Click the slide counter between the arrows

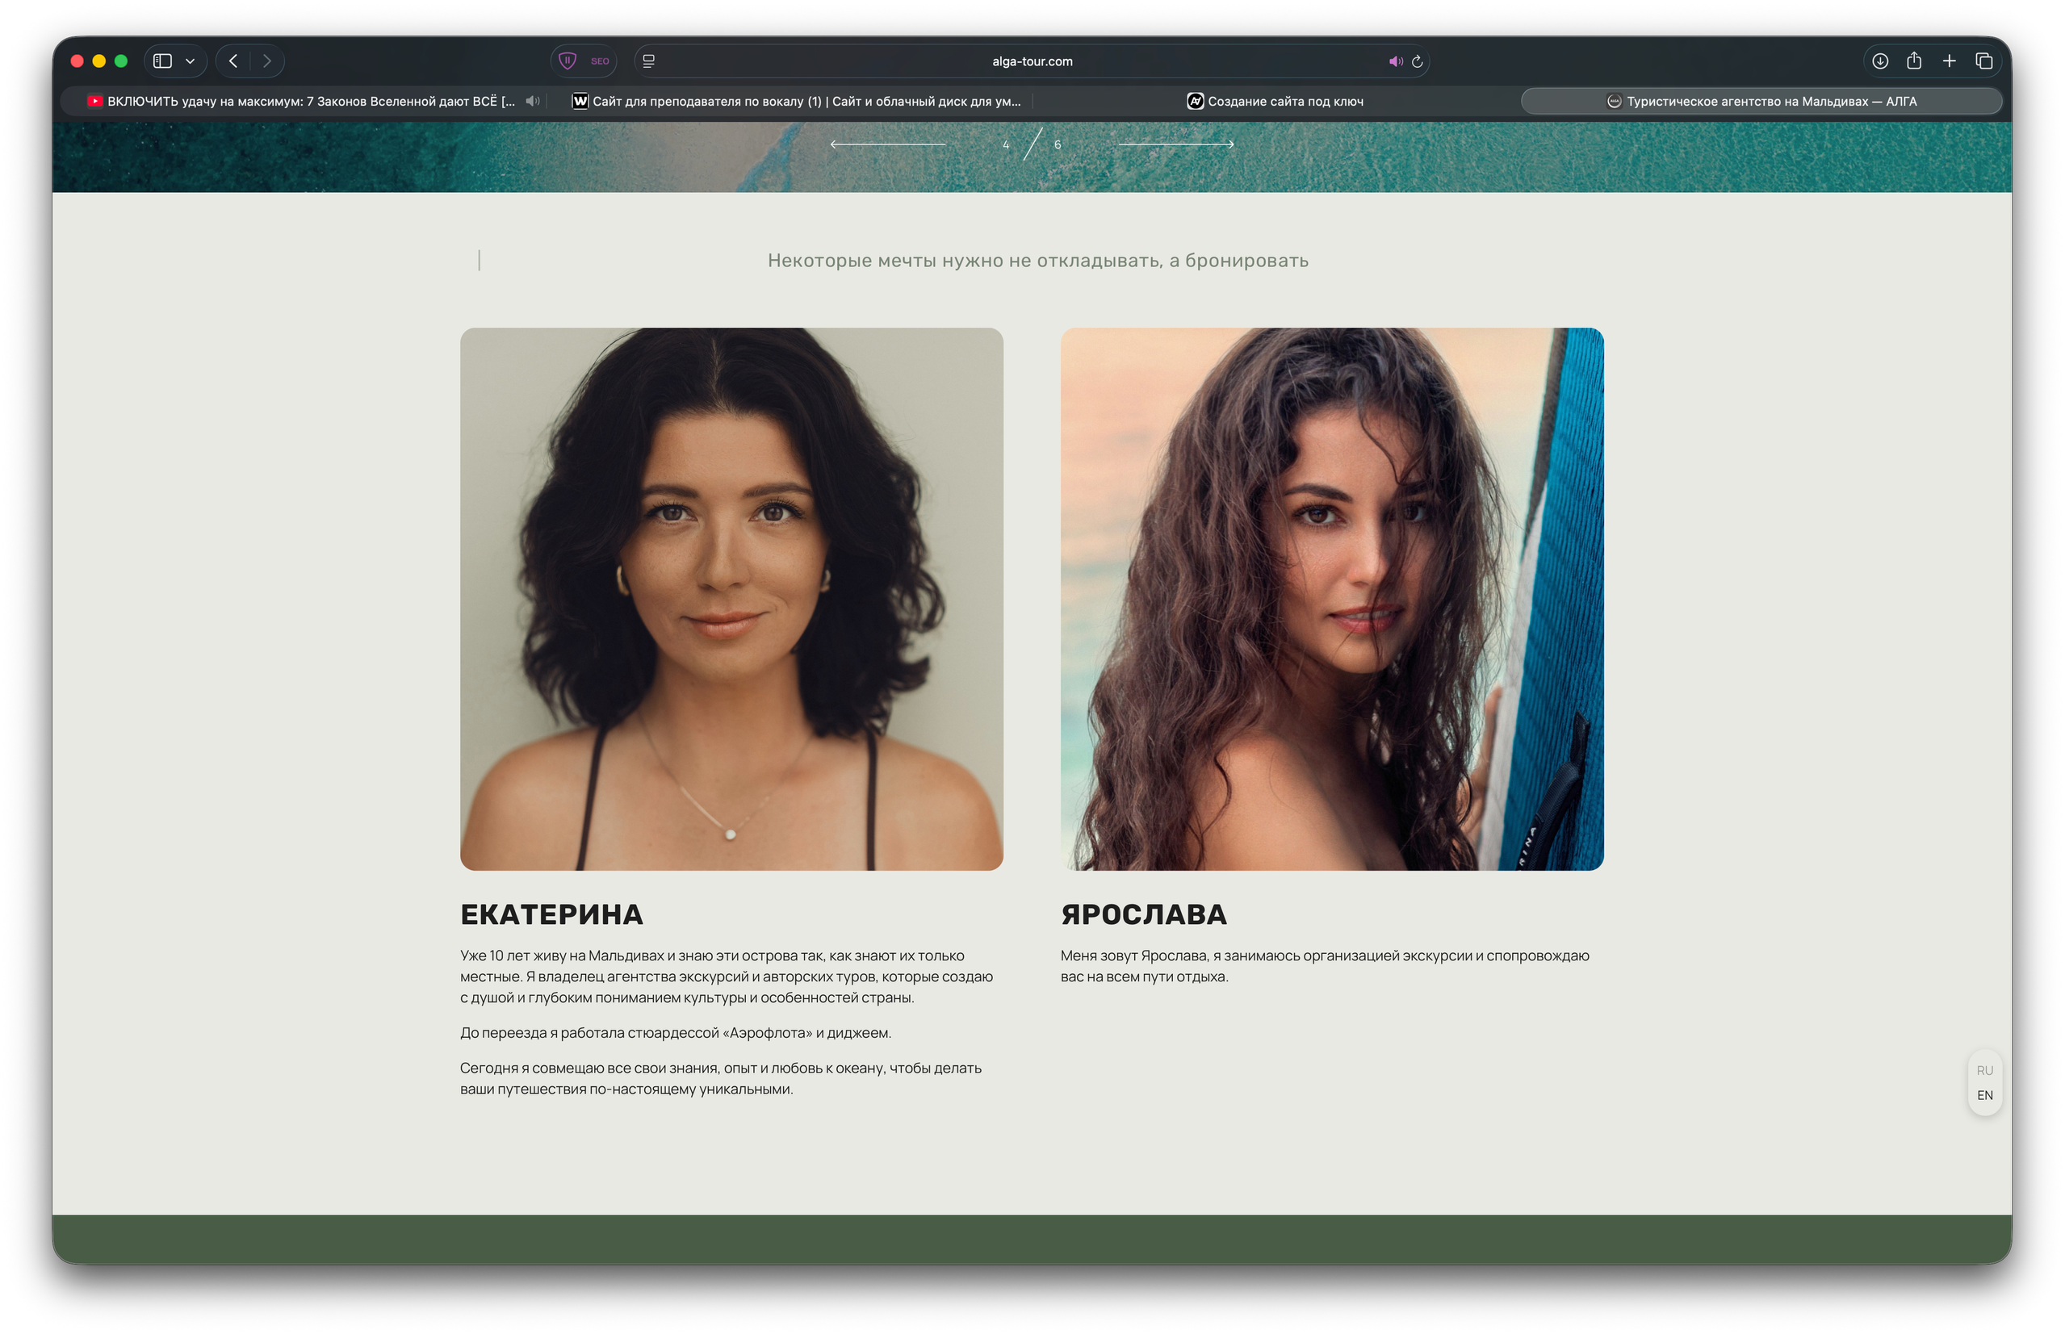click(1031, 144)
